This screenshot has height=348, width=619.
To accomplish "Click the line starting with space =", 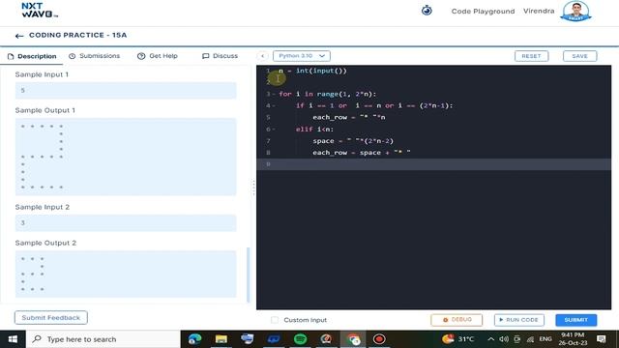I will 353,141.
